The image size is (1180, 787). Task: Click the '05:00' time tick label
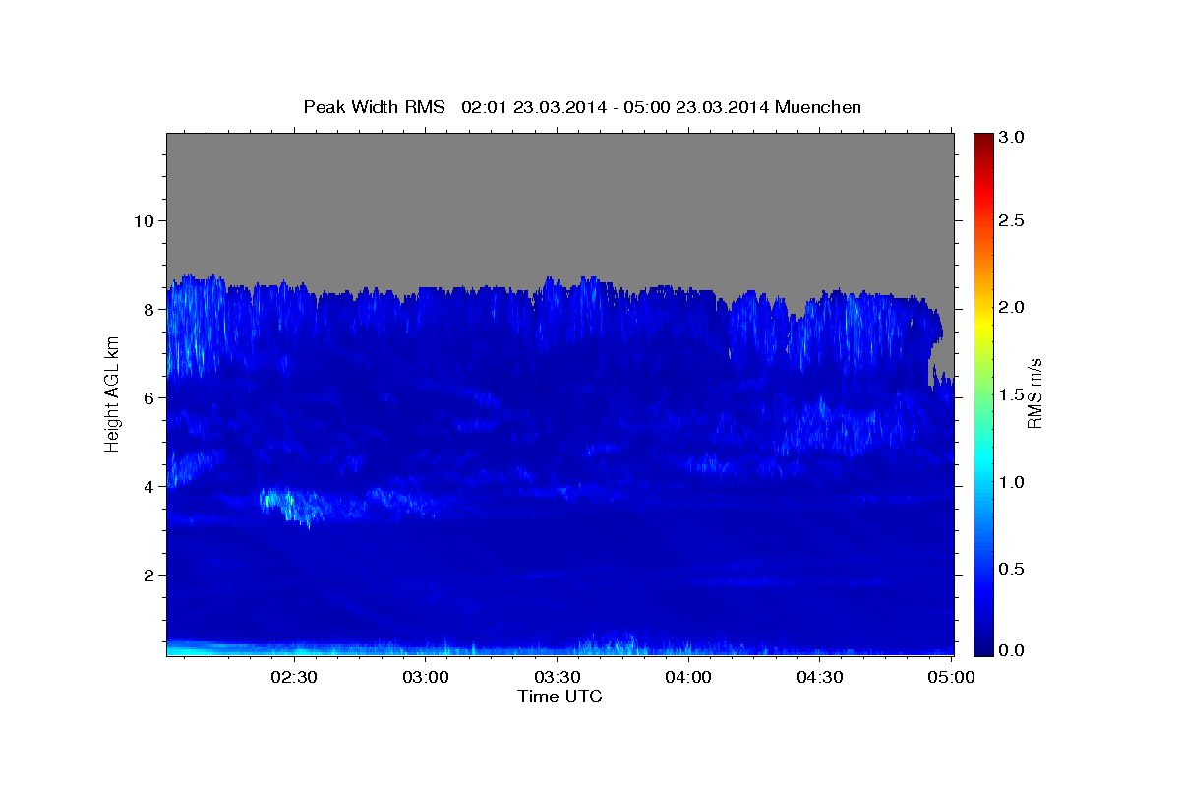click(951, 678)
